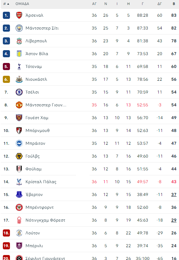This screenshot has height=260, width=179.
Task: Click the Arsenal club crest
Action: tap(19, 15)
